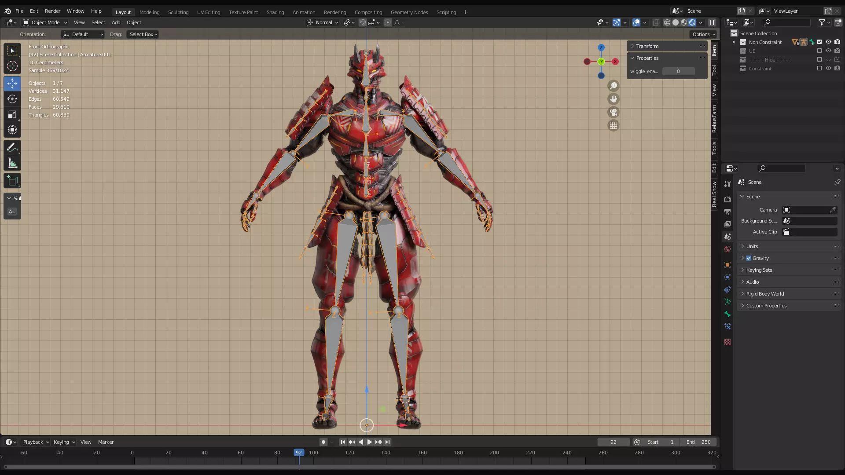Click the End frame field 250
This screenshot has height=475, width=845.
[698, 442]
